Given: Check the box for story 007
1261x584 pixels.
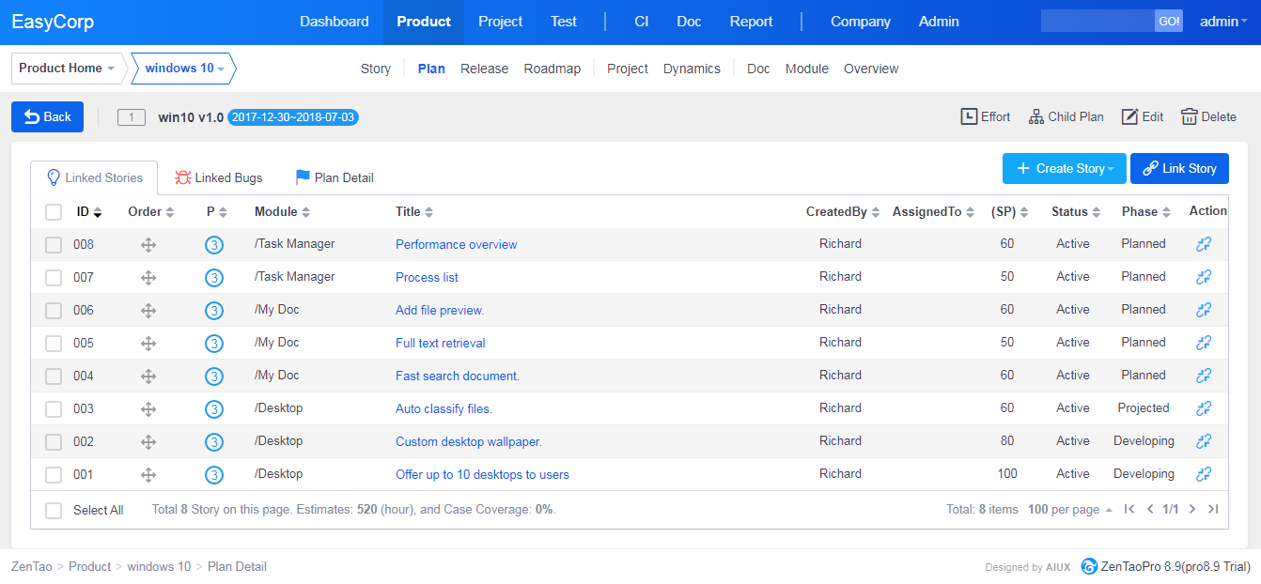Looking at the screenshot, I should tap(54, 278).
